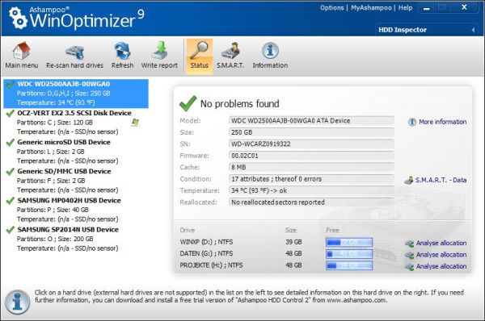The height and width of the screenshot is (321, 485).
Task: Click the allocation icon in the DATEN (G:) row
Action: 409,255
